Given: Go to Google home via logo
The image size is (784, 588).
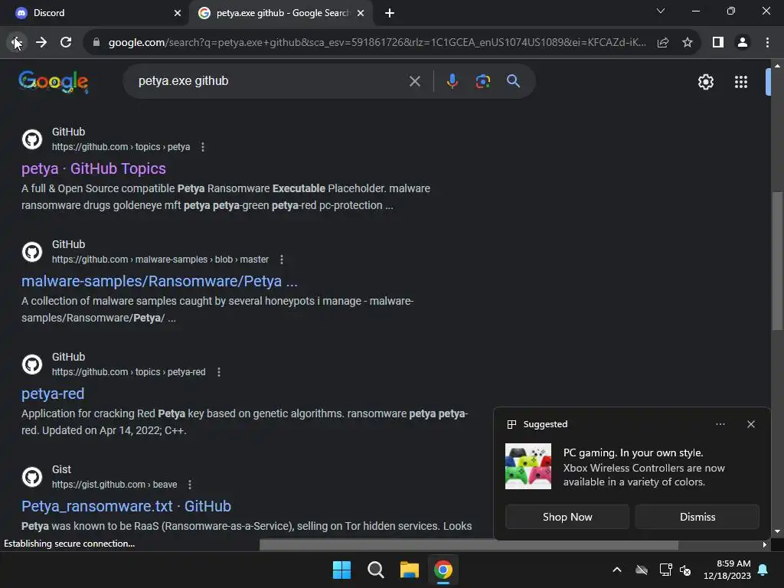Looking at the screenshot, I should (54, 81).
